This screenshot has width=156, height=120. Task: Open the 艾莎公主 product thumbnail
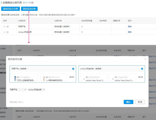click(15, 79)
